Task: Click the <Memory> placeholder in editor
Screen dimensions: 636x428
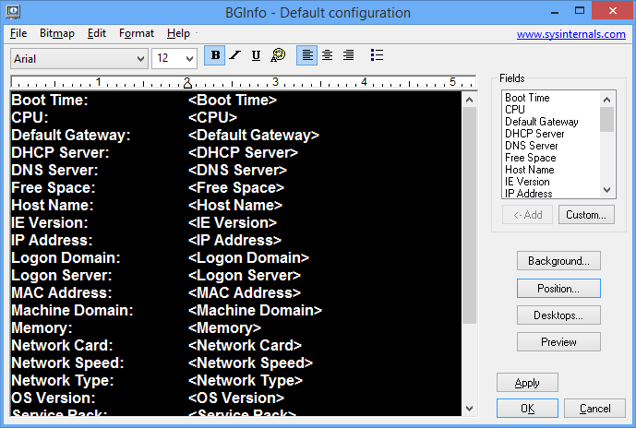Action: point(224,327)
